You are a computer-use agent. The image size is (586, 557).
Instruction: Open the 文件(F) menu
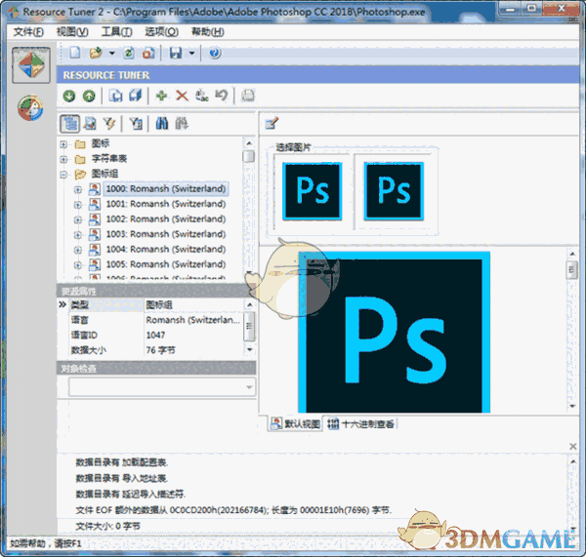(x=28, y=32)
